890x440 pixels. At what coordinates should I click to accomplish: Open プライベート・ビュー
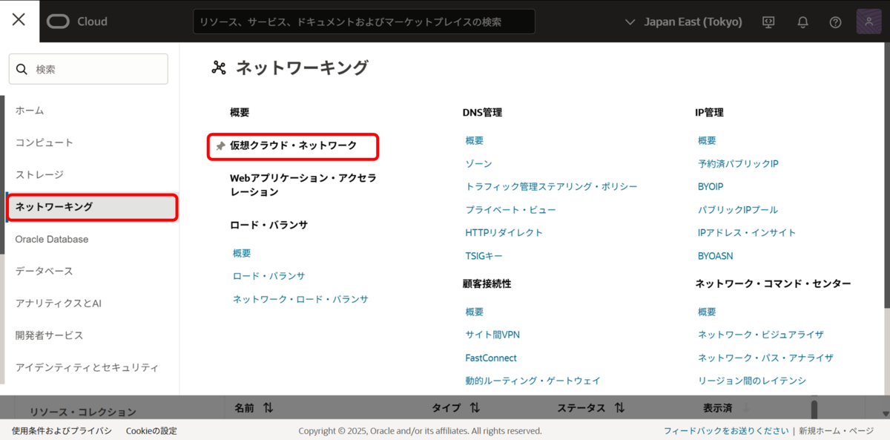click(510, 210)
